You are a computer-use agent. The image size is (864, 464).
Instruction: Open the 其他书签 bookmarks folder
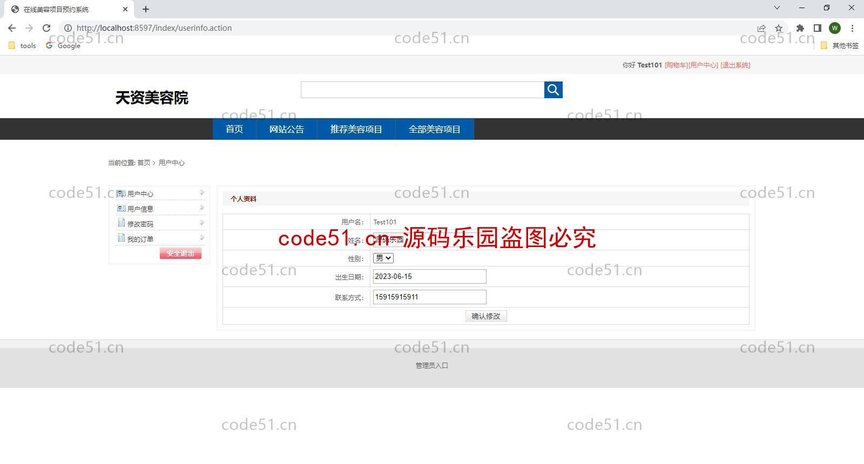pos(840,46)
